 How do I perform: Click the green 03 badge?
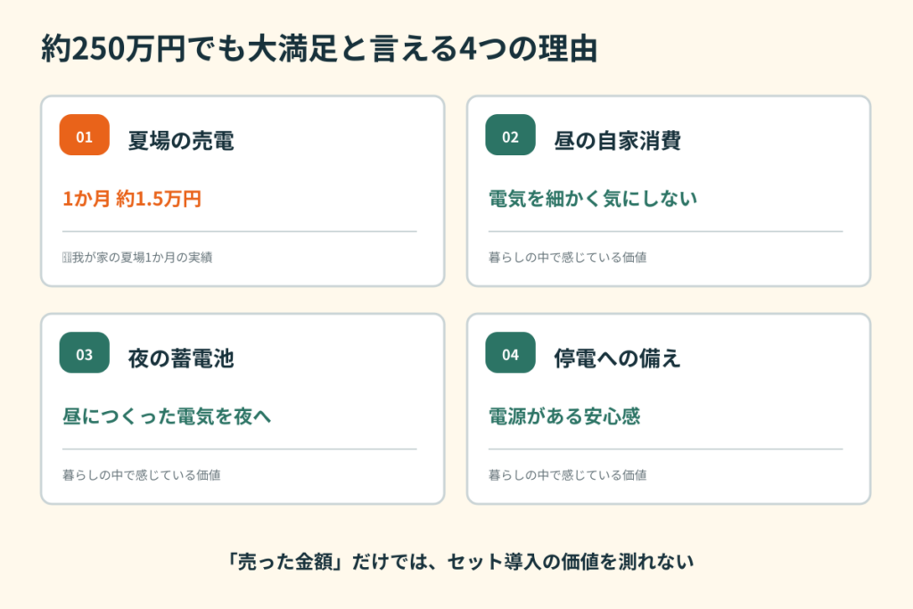click(x=85, y=353)
